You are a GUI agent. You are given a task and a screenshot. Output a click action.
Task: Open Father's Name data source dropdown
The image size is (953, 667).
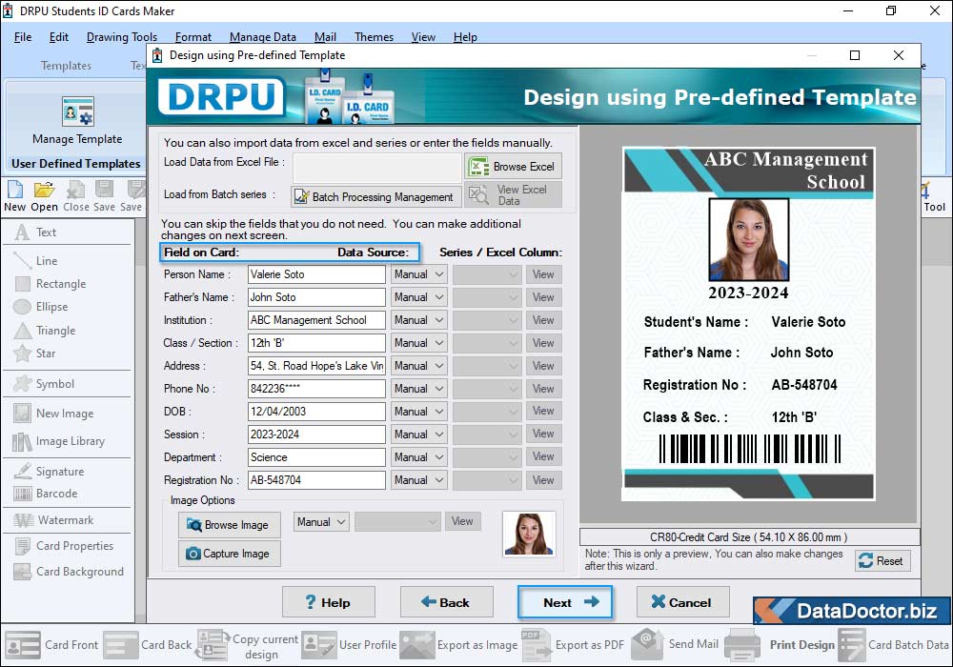click(418, 297)
